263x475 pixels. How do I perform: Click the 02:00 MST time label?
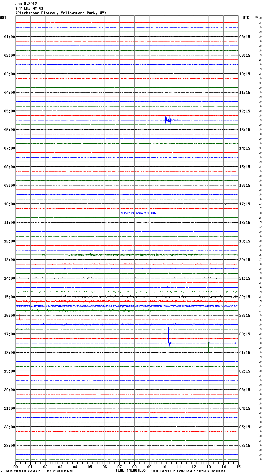pos(9,55)
